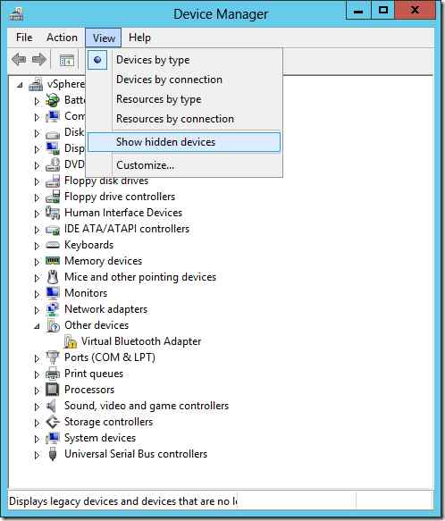The width and height of the screenshot is (445, 521).
Task: Click the Floppy drive controllers icon
Action: point(53,197)
